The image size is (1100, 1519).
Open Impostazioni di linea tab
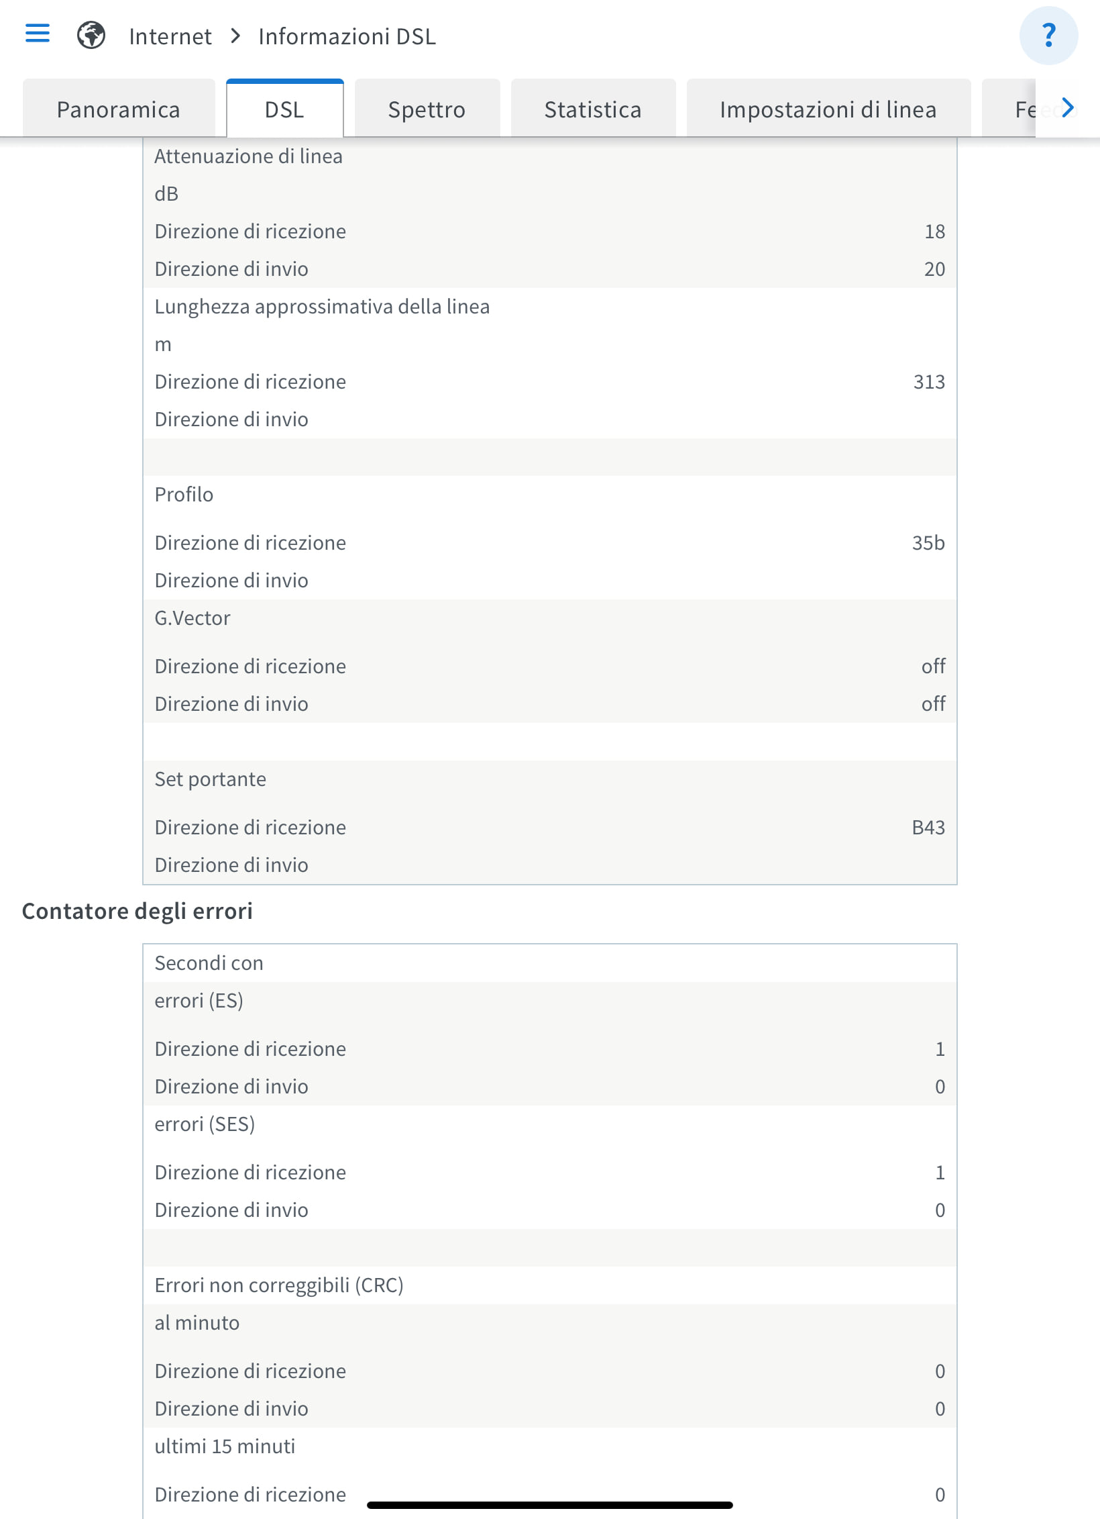828,109
